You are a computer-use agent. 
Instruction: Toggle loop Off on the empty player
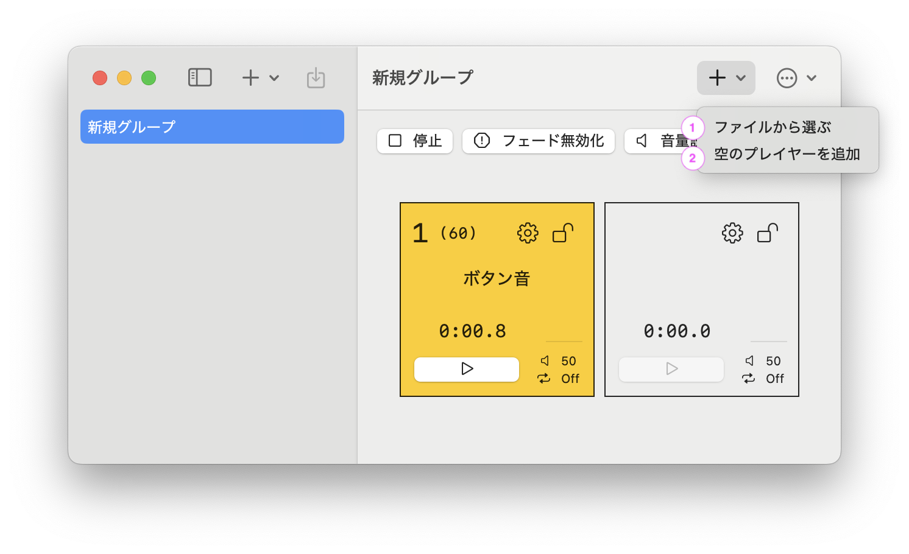[775, 379]
